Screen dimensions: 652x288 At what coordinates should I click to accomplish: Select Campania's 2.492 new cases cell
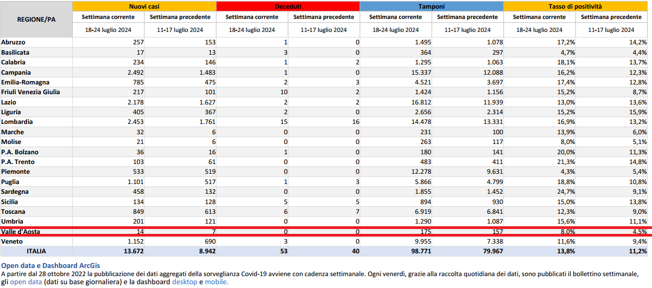click(132, 72)
